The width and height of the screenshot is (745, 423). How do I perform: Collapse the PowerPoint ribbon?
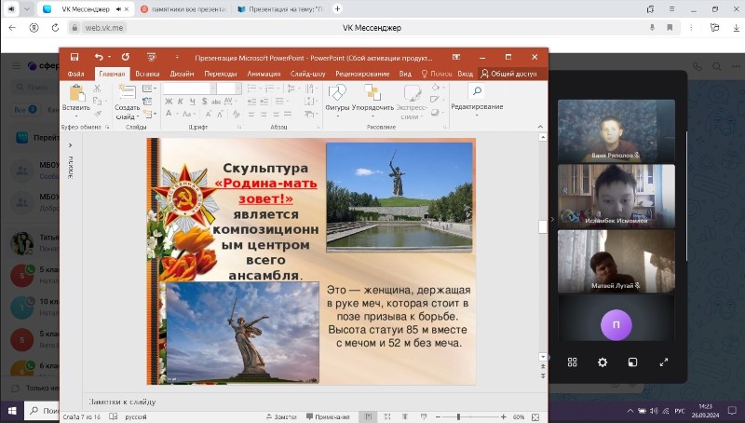(x=540, y=127)
